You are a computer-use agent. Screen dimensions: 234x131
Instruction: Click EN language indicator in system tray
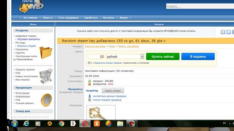[x=224, y=123]
